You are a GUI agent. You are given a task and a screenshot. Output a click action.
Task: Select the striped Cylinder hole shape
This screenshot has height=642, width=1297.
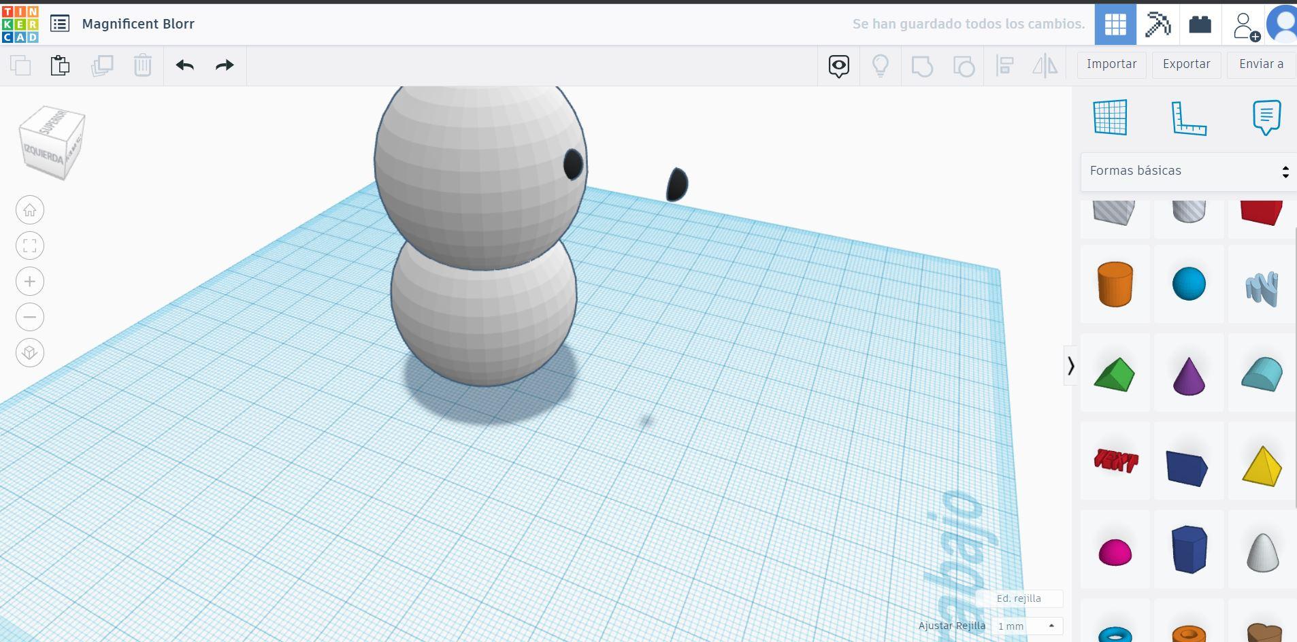(x=1189, y=212)
